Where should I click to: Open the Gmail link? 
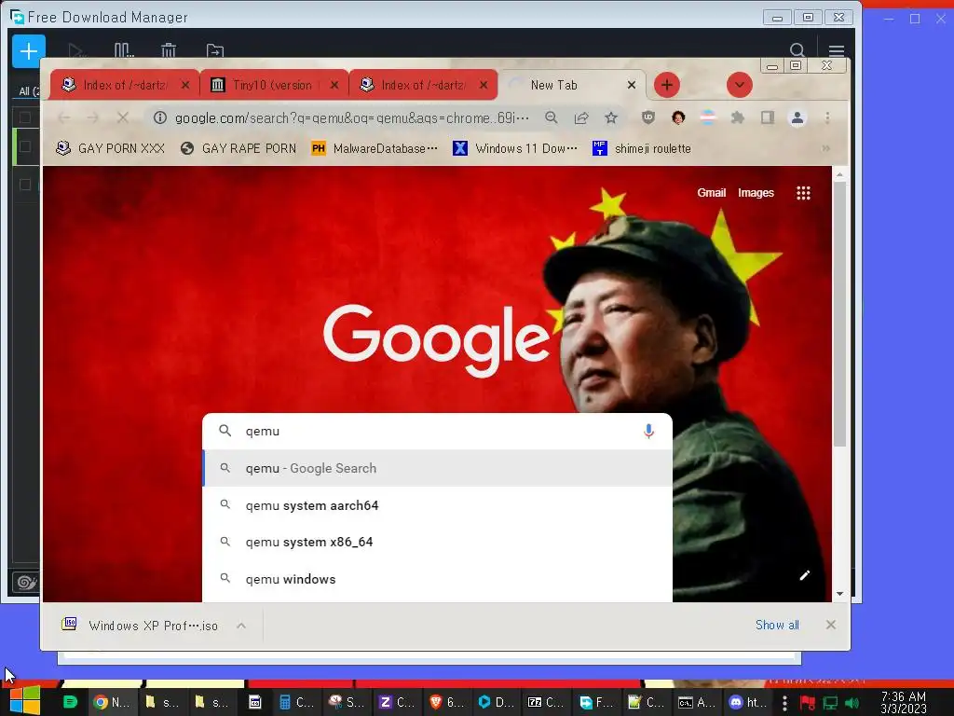(x=711, y=192)
